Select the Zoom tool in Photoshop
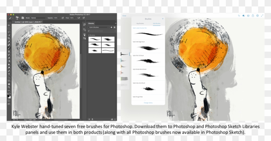The image size is (271, 141). pyautogui.click(x=9, y=87)
